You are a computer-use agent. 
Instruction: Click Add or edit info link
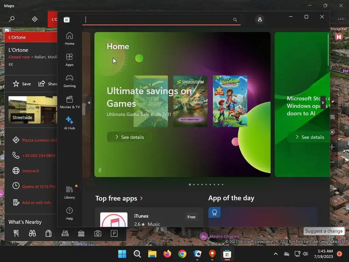pos(37,203)
